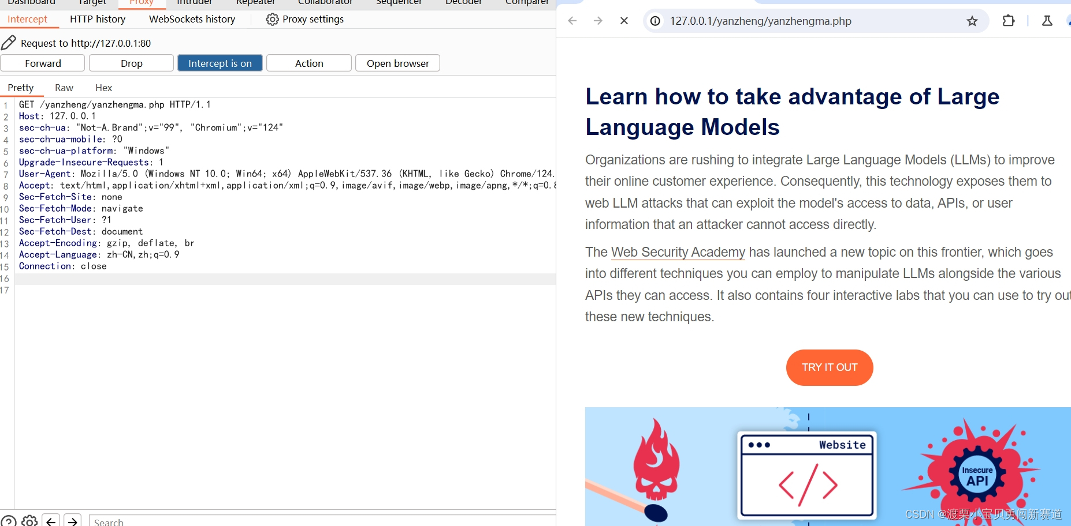Click the Connection: close header line

[x=62, y=266]
